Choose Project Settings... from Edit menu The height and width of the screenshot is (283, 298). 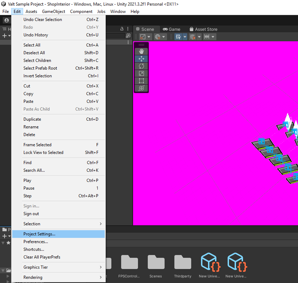pos(58,234)
